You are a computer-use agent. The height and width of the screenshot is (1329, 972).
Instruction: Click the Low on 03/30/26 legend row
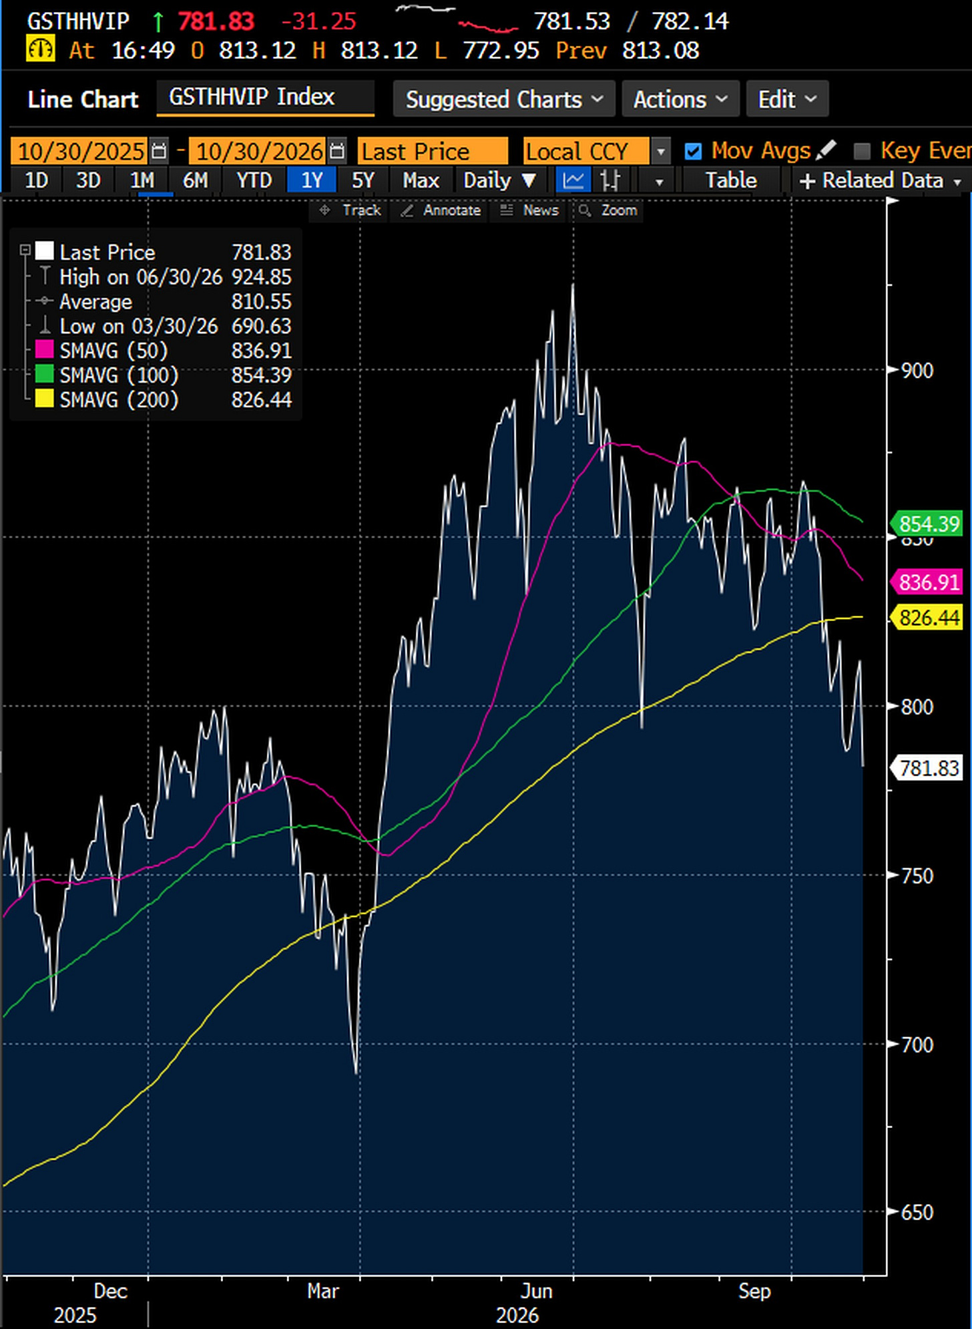(x=164, y=326)
